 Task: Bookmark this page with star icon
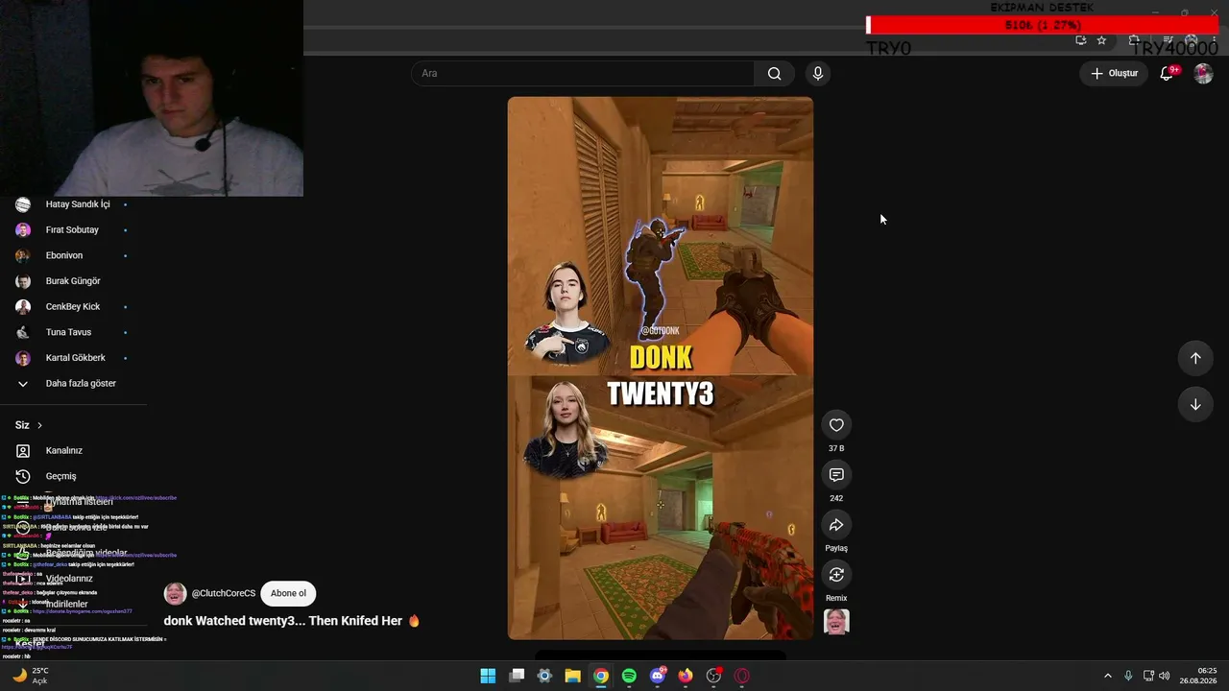click(x=1101, y=40)
